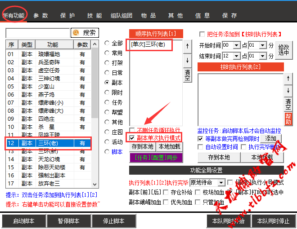Screen dimensions: 297x229
Task: Enable 存仓补给 checkbox
Action: [x=166, y=193]
